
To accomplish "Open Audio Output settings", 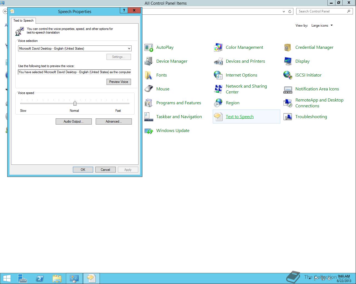I will coord(74,121).
